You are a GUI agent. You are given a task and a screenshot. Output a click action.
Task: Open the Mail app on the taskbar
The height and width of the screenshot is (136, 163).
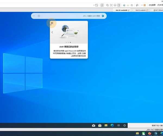tap(93, 125)
